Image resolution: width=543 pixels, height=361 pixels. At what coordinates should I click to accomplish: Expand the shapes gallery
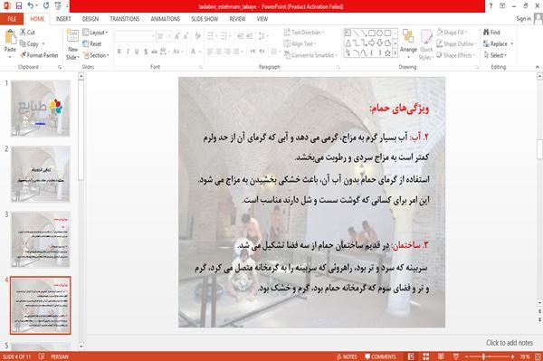click(x=395, y=53)
